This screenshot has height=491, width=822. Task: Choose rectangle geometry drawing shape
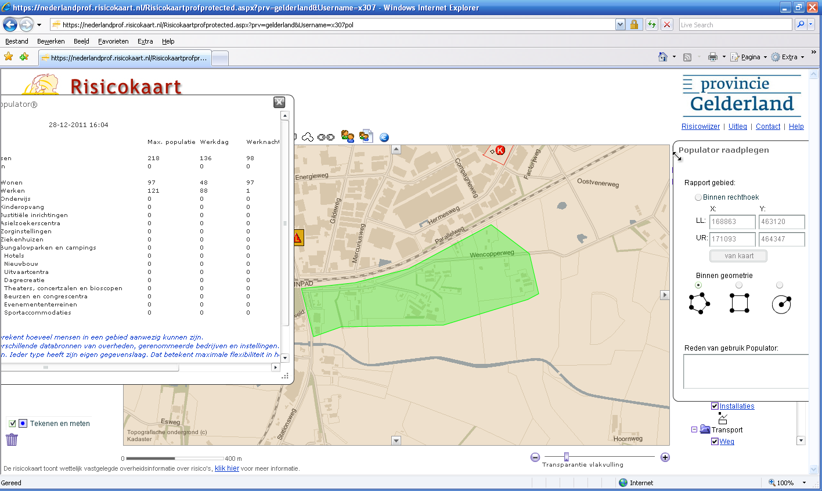(x=740, y=304)
